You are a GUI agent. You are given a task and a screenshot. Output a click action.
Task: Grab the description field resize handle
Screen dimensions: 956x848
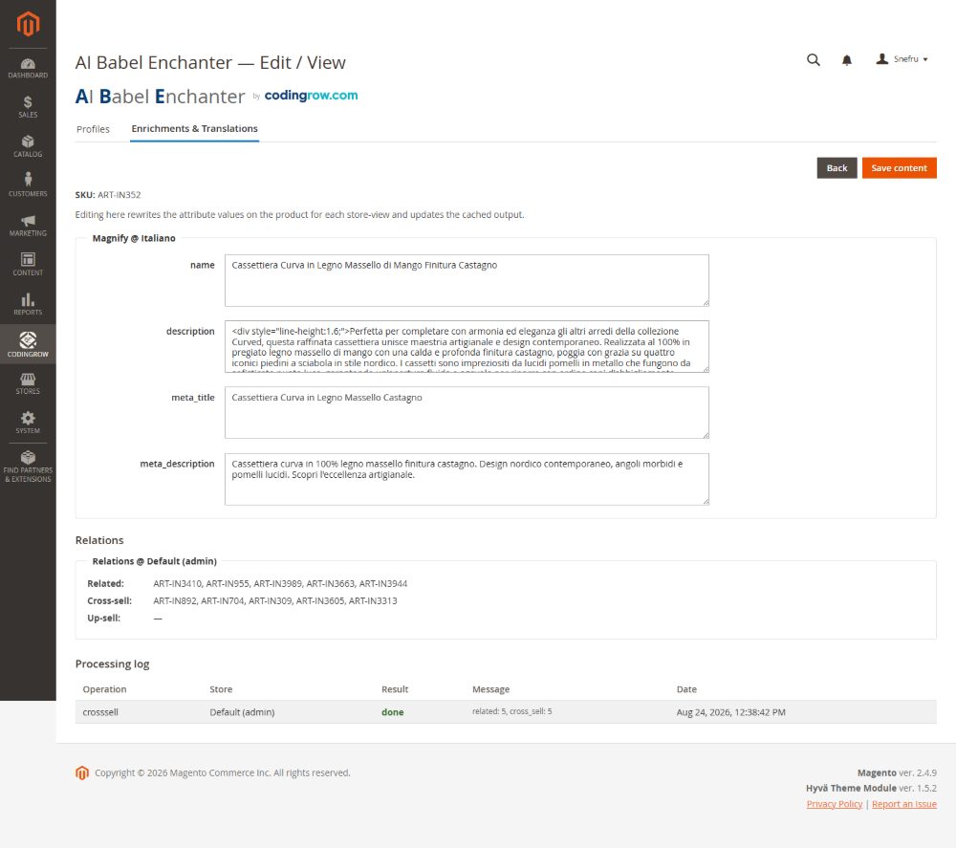(x=706, y=369)
